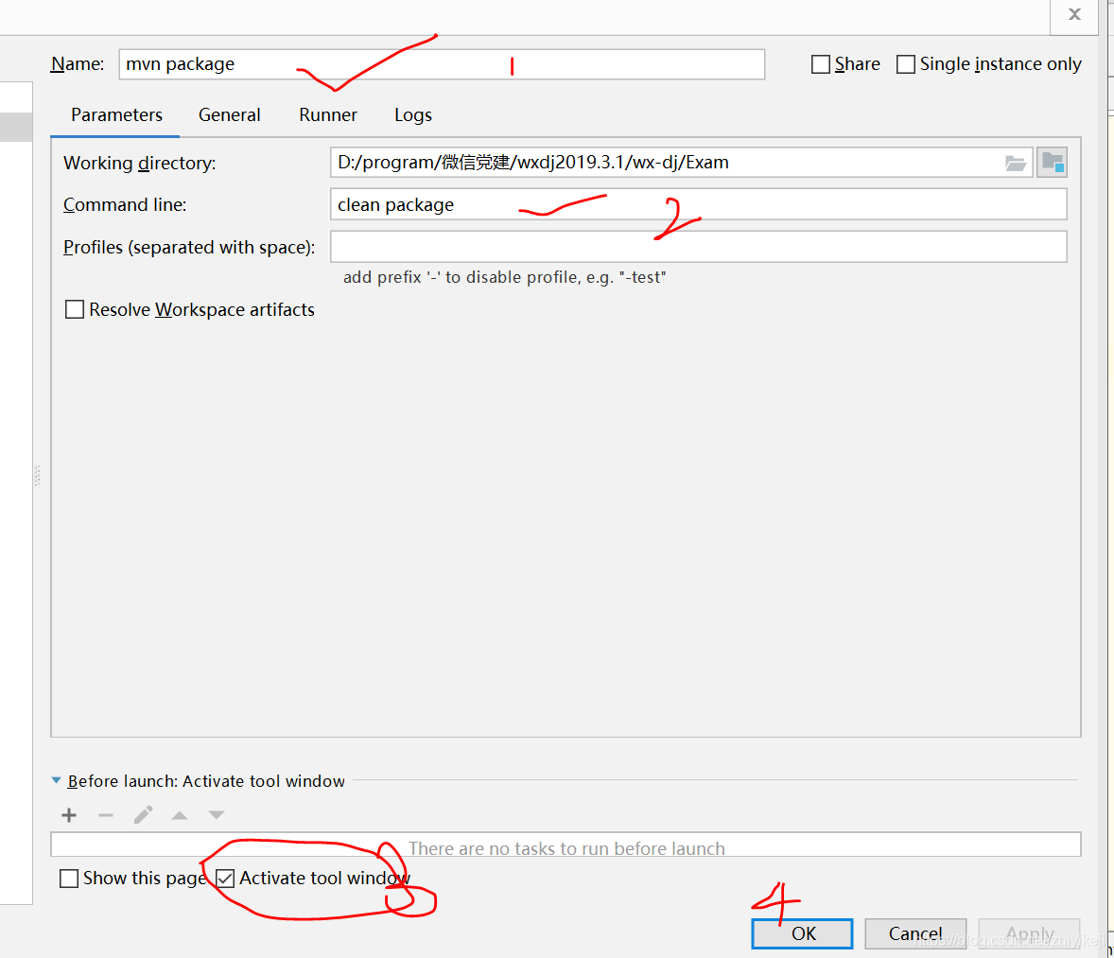The width and height of the screenshot is (1114, 958).
Task: Click Command line field with clean package
Action: click(699, 204)
